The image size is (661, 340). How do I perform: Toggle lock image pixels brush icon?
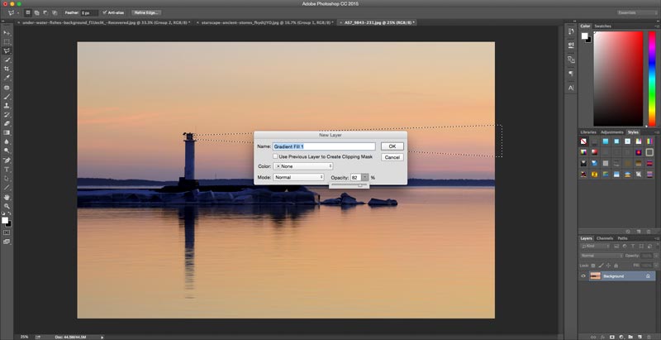(x=601, y=266)
